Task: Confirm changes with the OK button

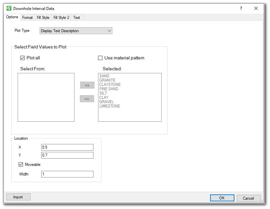Action: tap(222, 198)
